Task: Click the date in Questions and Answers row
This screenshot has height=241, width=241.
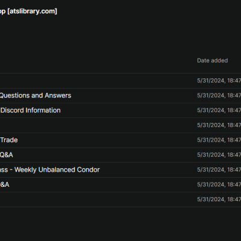Action: (219, 95)
